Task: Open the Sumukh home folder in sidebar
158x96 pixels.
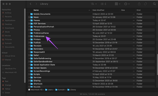Action: 7,43
